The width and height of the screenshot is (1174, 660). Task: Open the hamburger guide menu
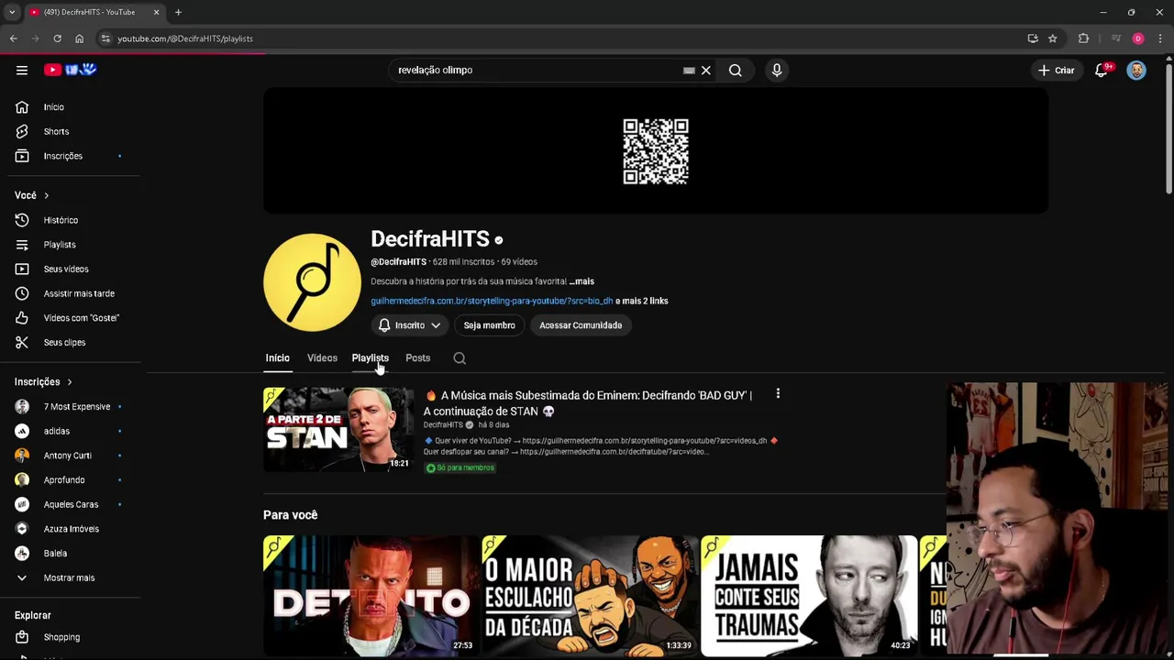tap(22, 70)
